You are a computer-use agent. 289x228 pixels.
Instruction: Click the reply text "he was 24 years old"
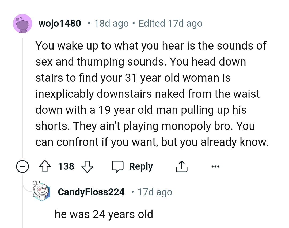[x=104, y=214]
